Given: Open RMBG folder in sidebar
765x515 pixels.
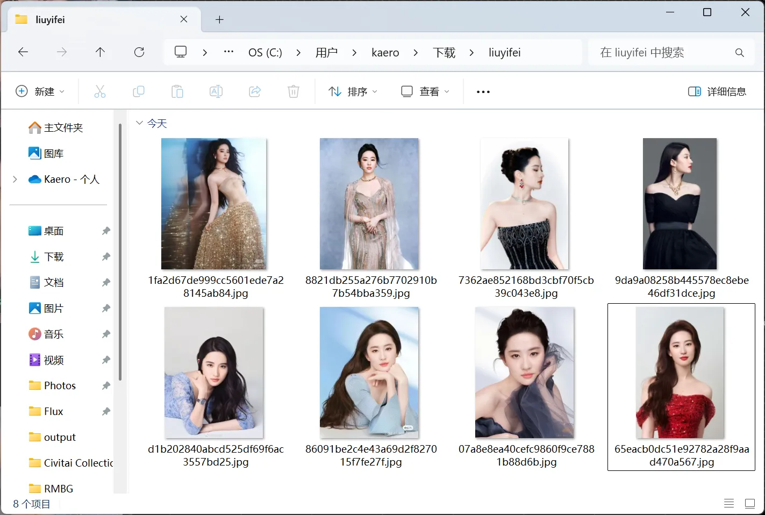Looking at the screenshot, I should click(x=51, y=489).
